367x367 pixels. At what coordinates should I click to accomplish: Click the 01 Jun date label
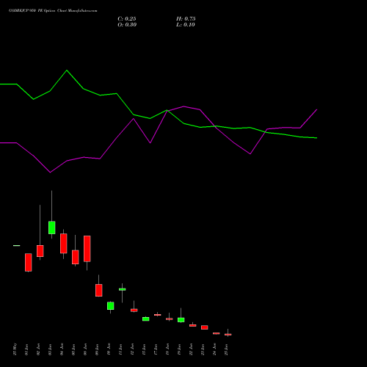point(26,349)
